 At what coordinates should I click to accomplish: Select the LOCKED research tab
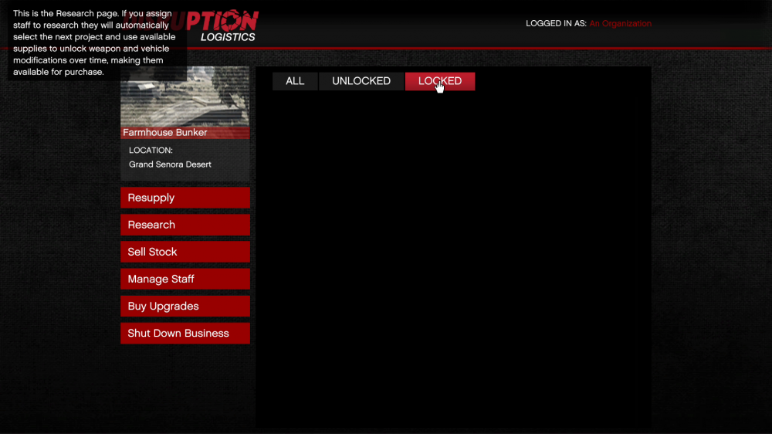pos(440,81)
